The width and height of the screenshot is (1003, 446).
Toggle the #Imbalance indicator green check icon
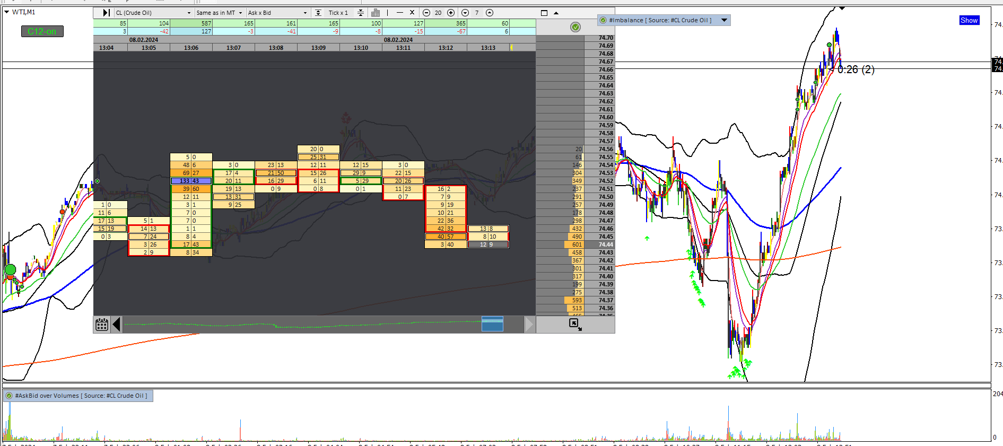tap(603, 20)
